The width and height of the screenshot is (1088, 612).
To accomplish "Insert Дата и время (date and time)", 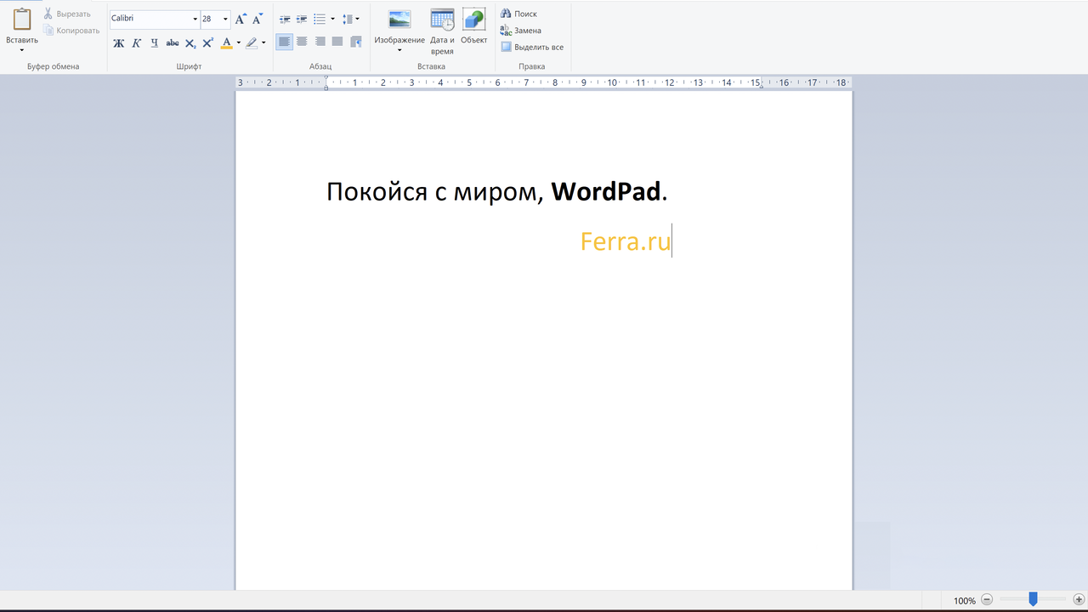I will click(x=442, y=20).
